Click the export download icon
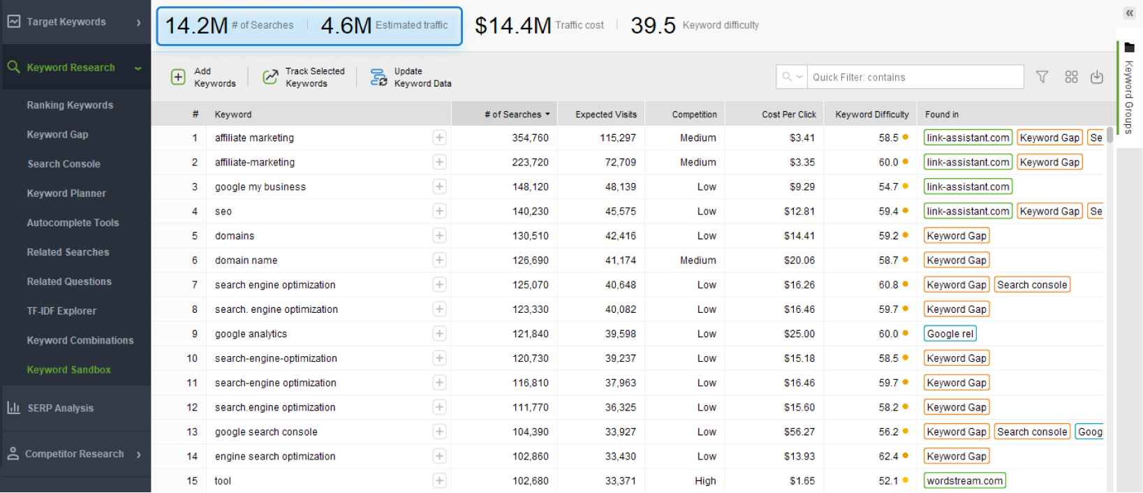This screenshot has width=1143, height=493. pos(1097,77)
